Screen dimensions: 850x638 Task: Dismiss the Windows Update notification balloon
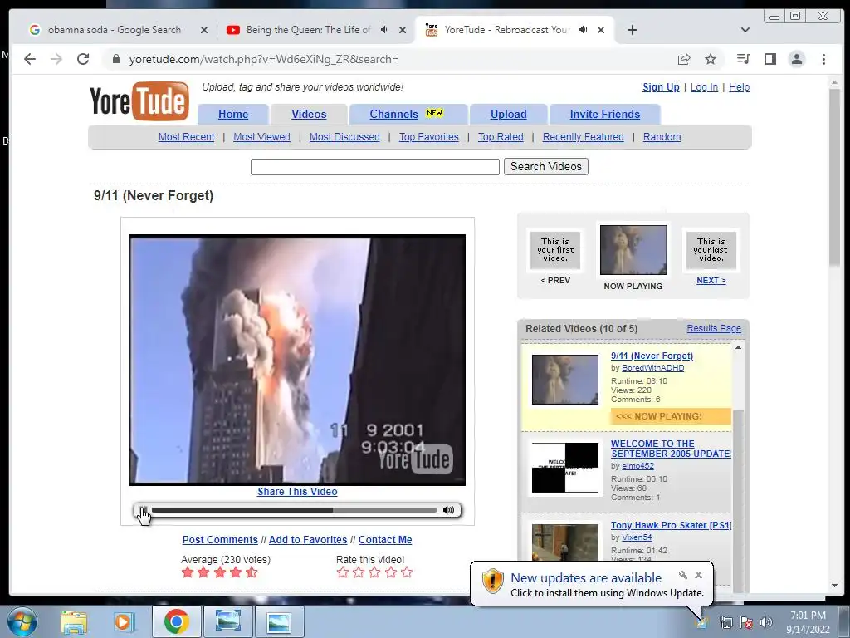(x=698, y=575)
